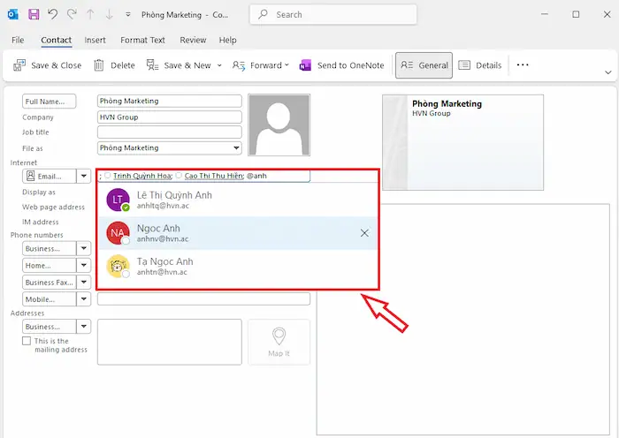This screenshot has height=438, width=619.
Task: Click the Save icon in title bar
Action: 34,15
